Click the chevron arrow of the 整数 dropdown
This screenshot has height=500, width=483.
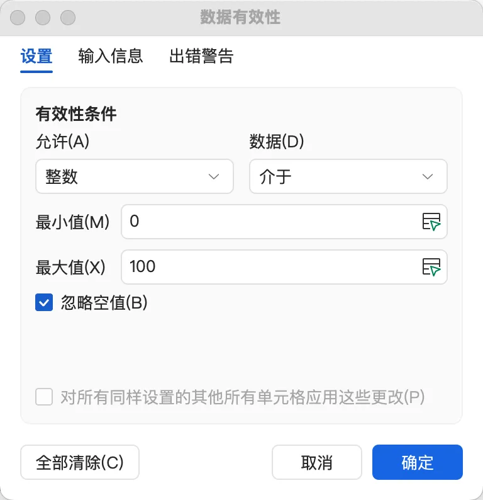214,176
